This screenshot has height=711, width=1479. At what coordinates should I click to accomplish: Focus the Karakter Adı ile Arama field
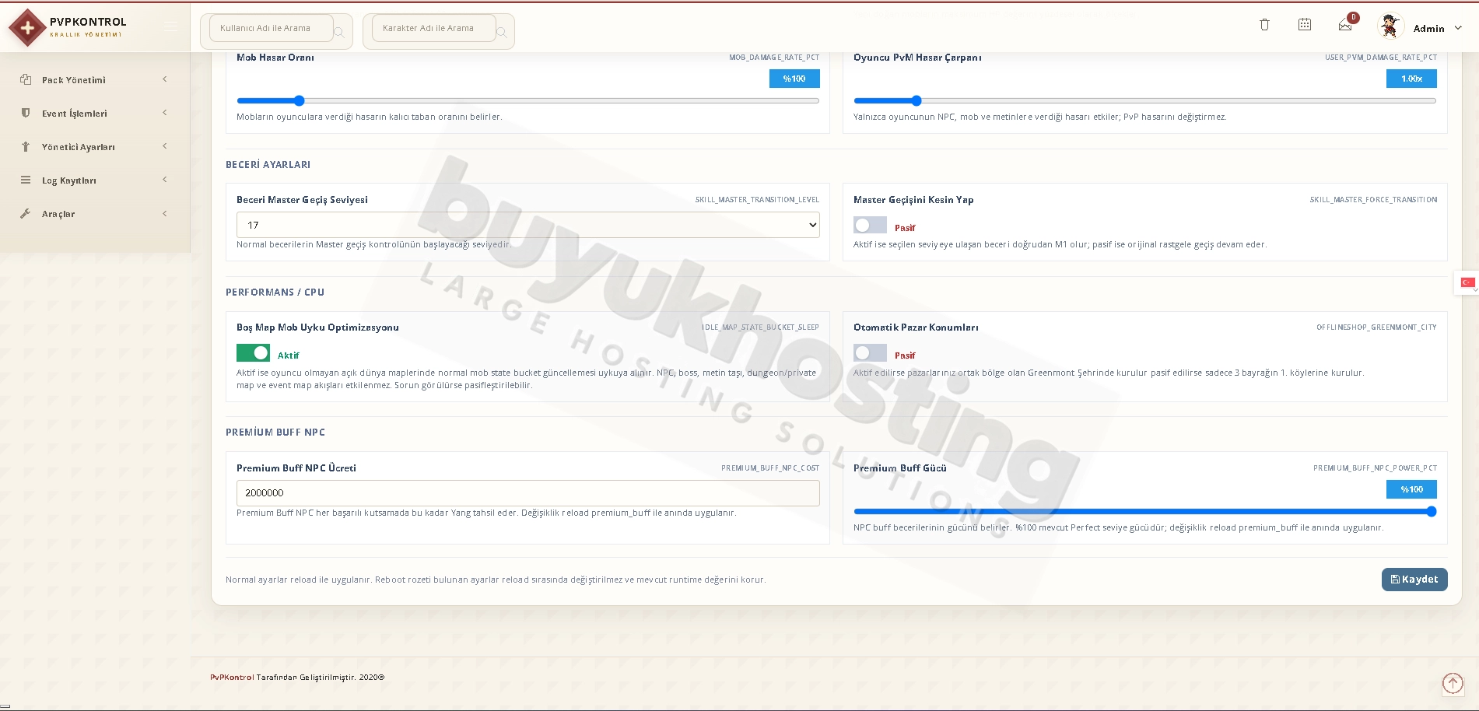tap(434, 28)
